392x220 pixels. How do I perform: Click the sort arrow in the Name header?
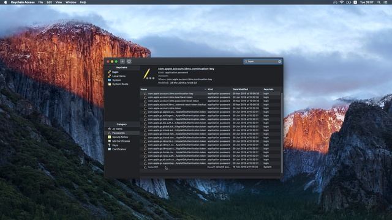pos(205,89)
